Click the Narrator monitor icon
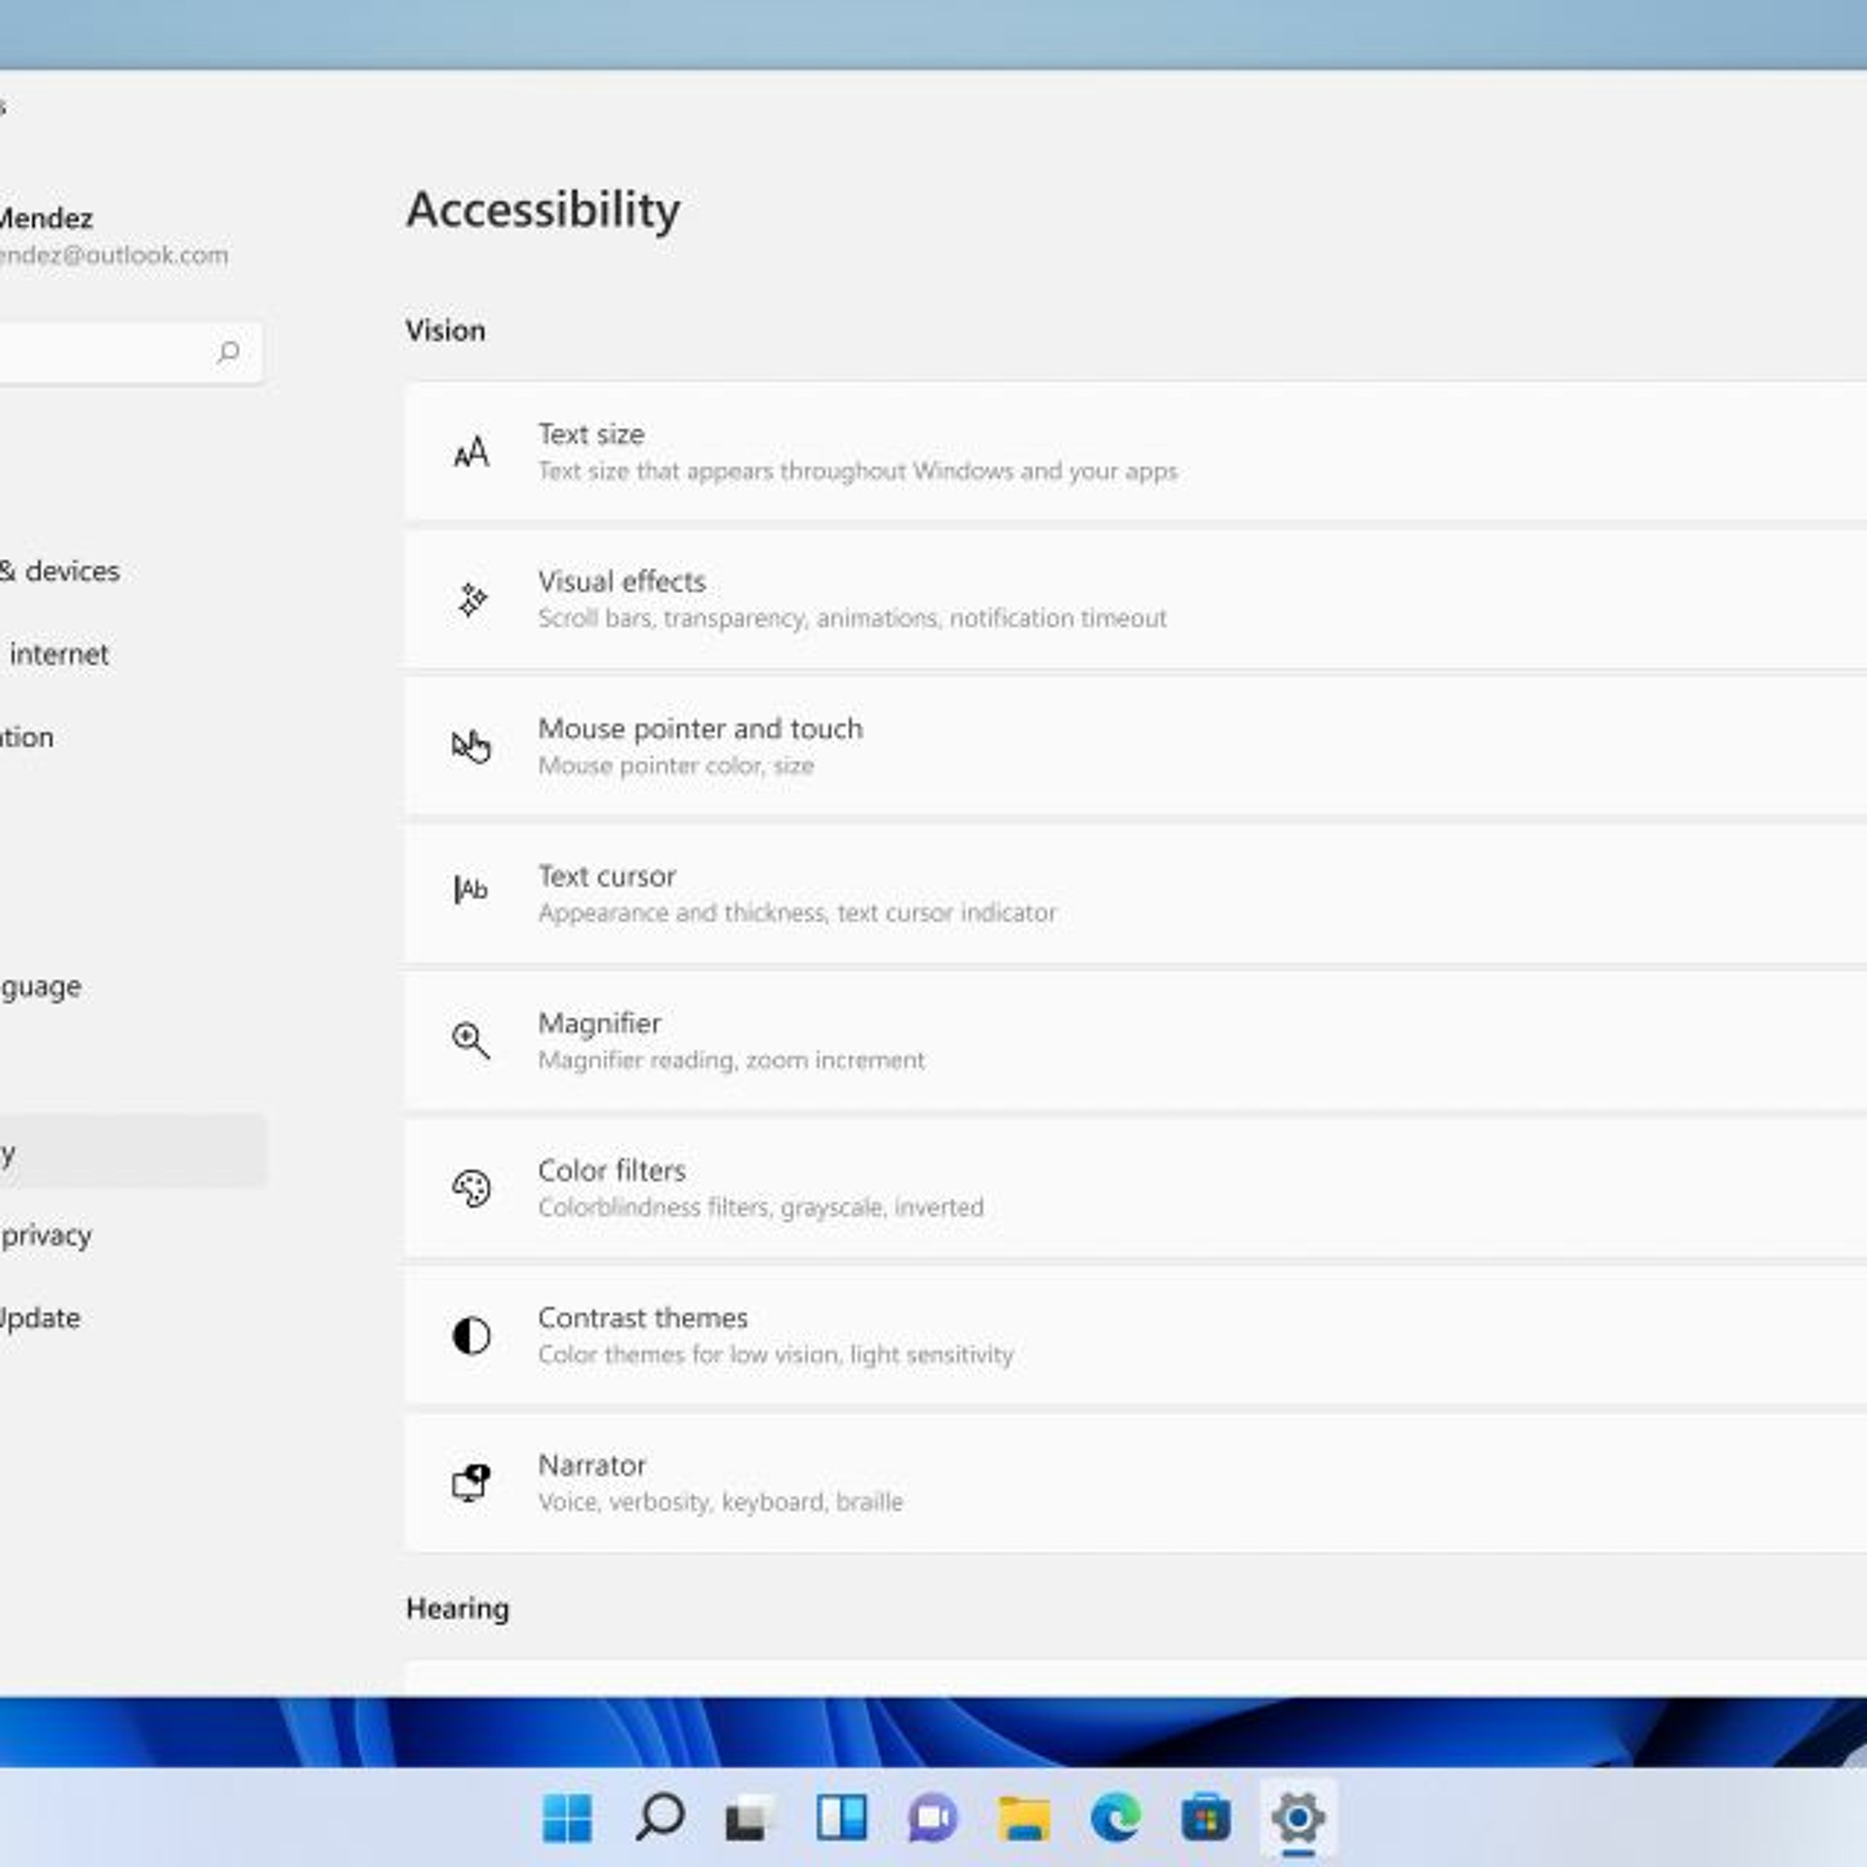The height and width of the screenshot is (1867, 1867). 470,1482
